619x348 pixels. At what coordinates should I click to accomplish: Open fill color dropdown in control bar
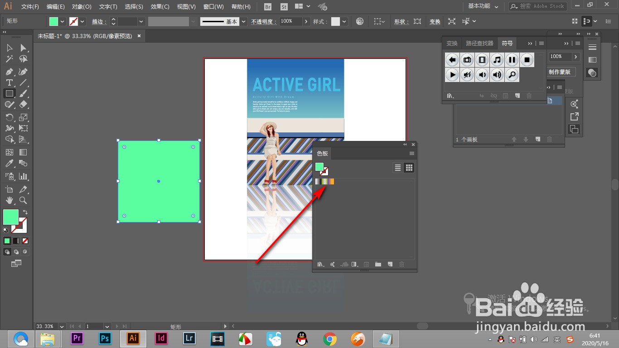pyautogui.click(x=63, y=21)
